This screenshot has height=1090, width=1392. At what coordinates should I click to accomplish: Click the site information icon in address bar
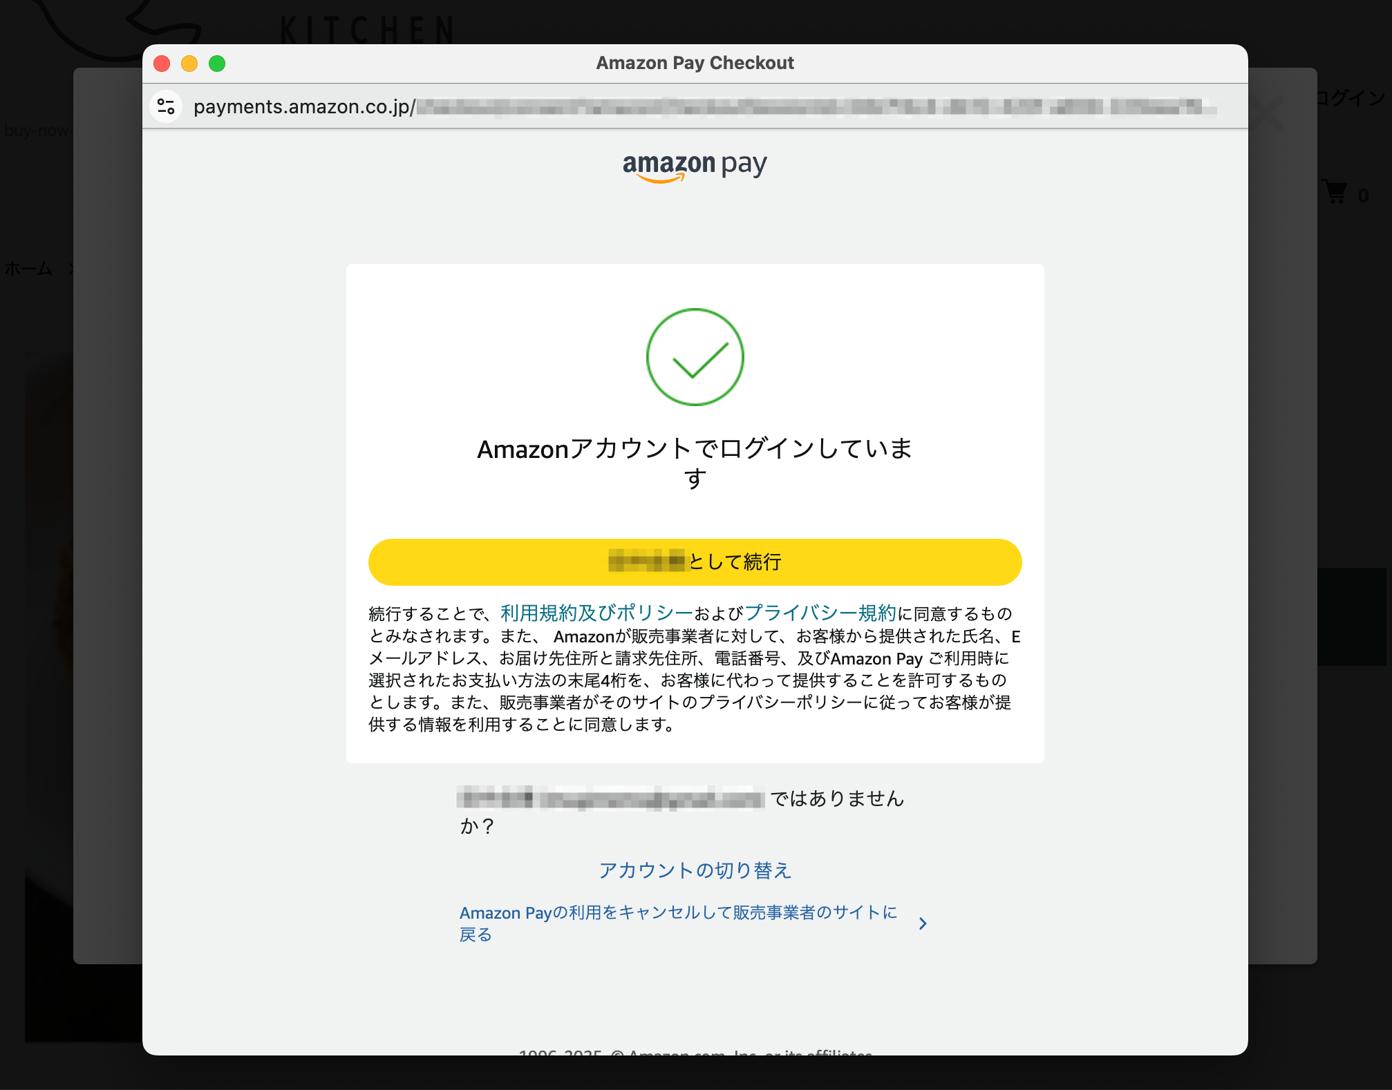pos(166,106)
